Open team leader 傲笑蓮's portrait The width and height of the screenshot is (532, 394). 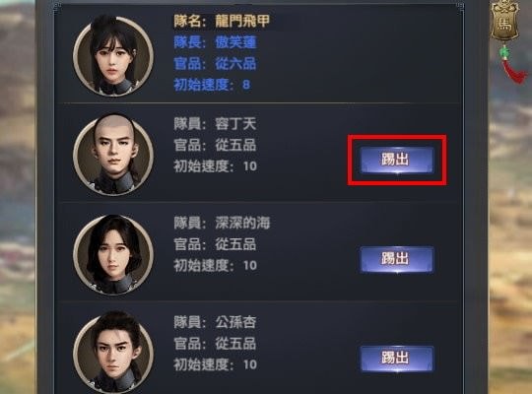pyautogui.click(x=113, y=55)
